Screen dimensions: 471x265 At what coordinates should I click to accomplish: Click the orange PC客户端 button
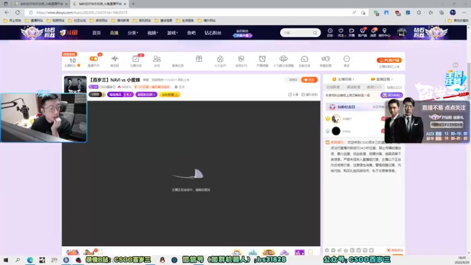point(389,61)
